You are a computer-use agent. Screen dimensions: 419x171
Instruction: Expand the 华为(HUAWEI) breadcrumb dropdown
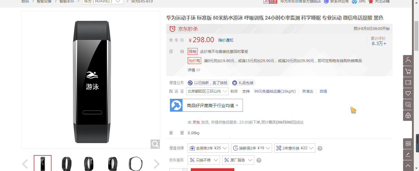click(x=103, y=2)
